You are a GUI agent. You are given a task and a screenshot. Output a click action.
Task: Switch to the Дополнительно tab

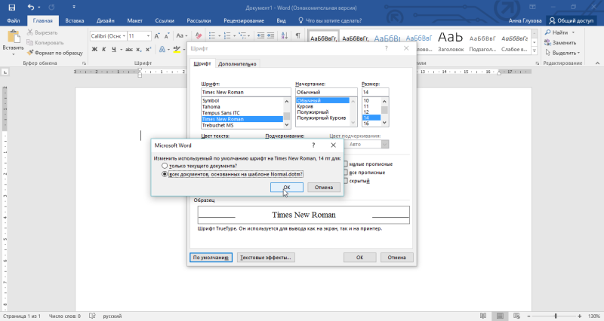(238, 64)
